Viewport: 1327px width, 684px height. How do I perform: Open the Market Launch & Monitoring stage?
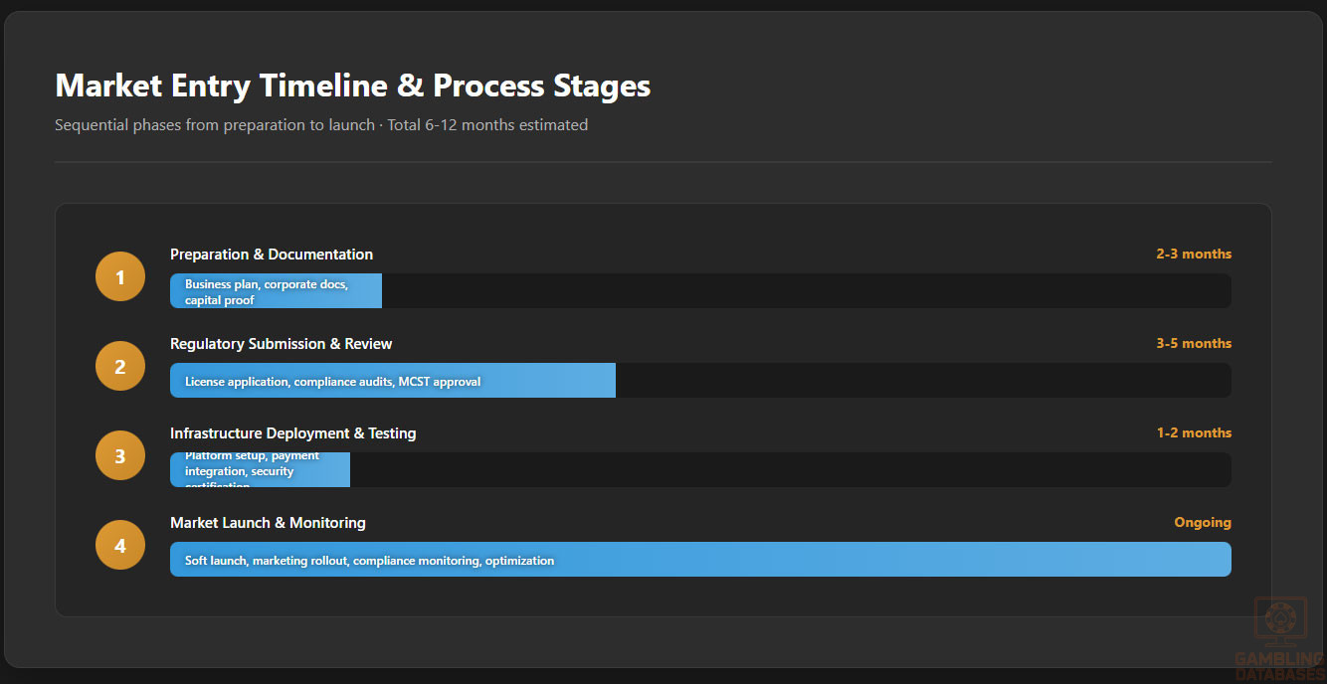click(268, 523)
